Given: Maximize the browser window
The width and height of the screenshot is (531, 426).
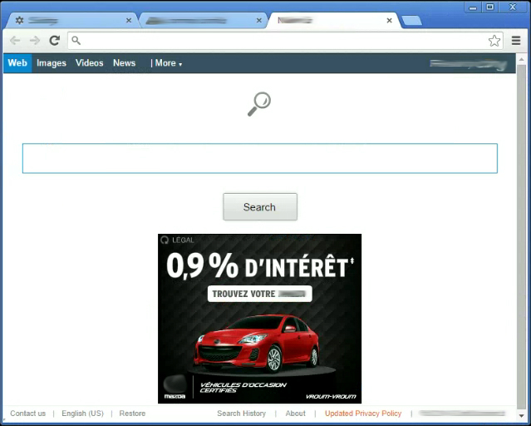Looking at the screenshot, I should 490,7.
